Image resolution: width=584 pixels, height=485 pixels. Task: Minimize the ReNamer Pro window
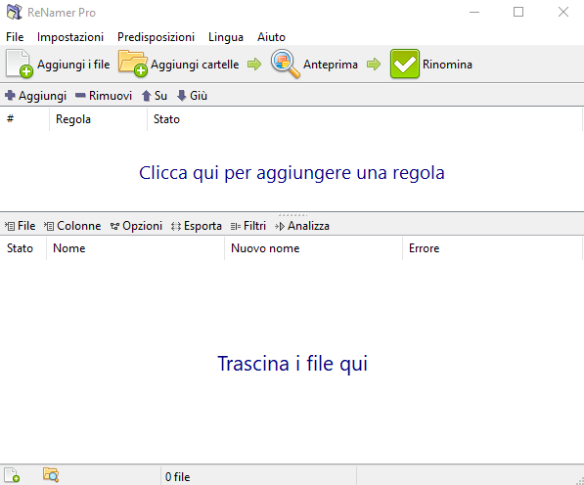(x=474, y=12)
